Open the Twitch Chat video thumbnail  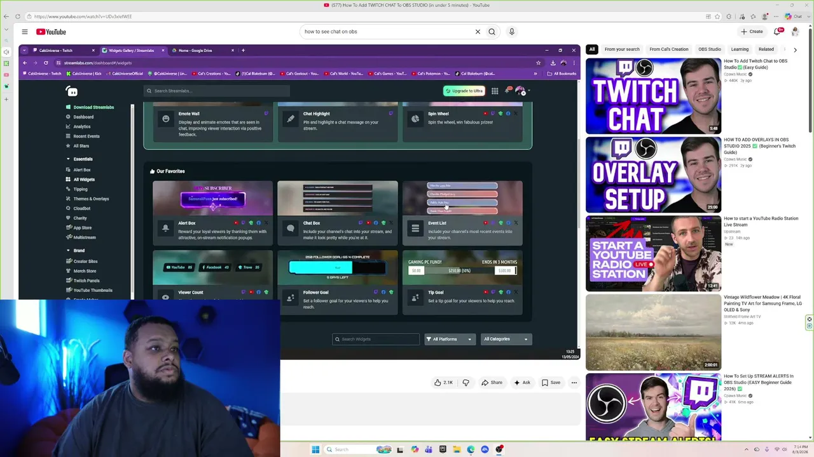[653, 96]
